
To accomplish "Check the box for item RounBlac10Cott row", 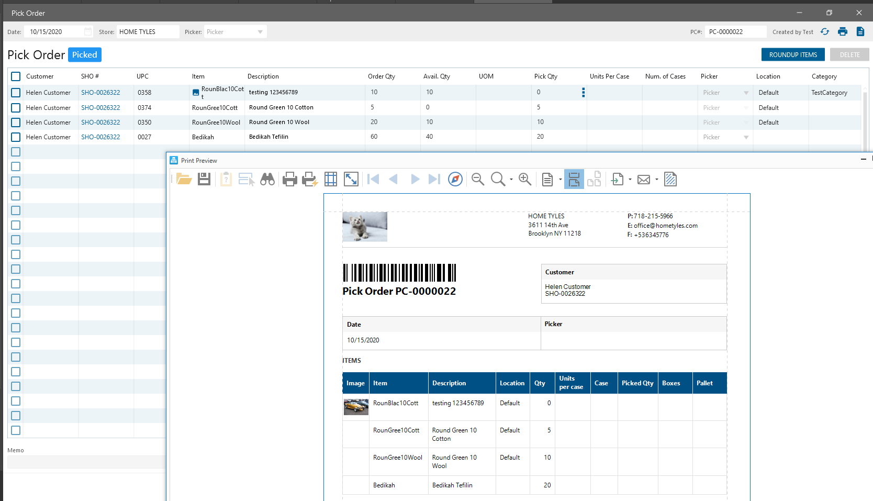I will click(x=16, y=93).
